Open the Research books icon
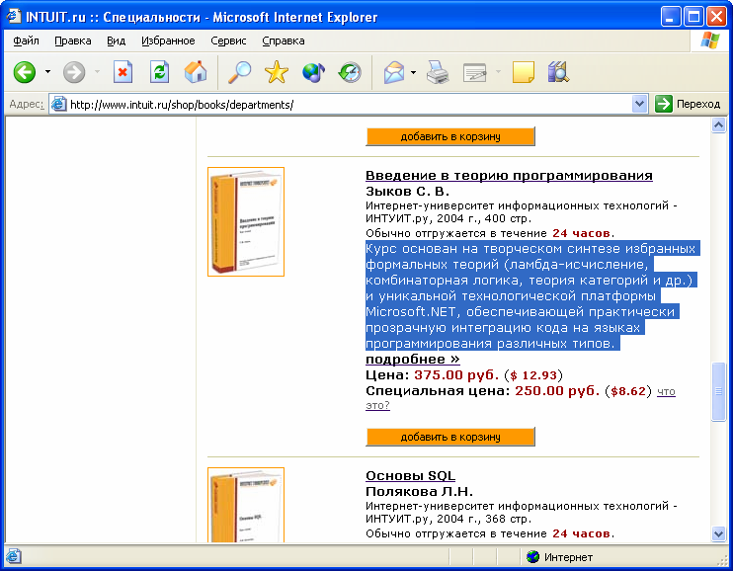 coord(558,72)
